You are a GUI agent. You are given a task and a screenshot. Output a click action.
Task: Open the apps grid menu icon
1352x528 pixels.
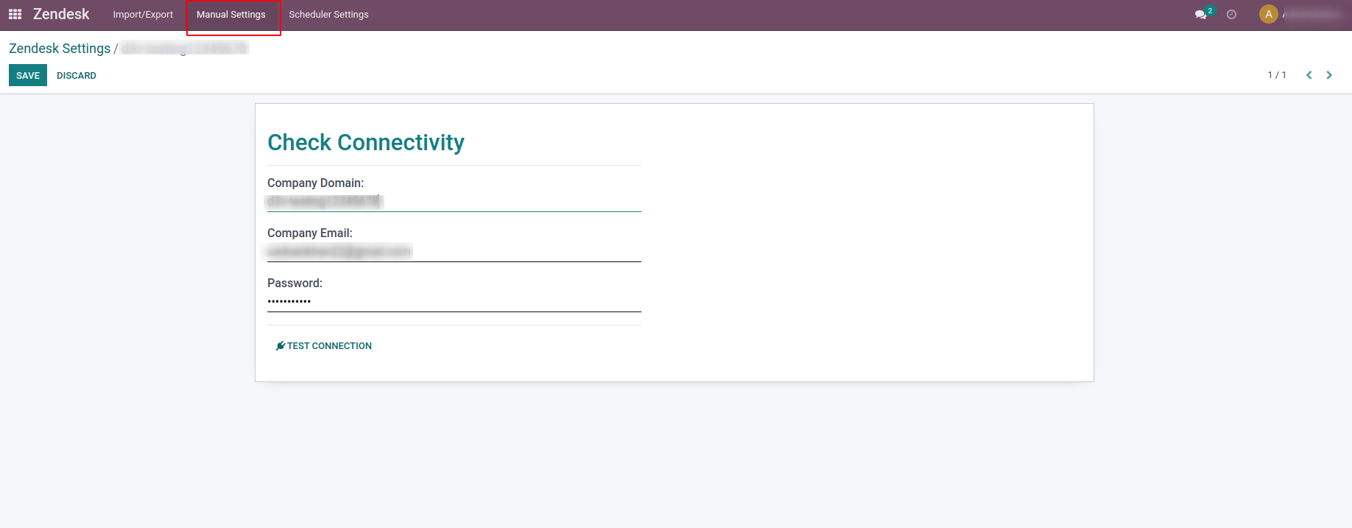(15, 14)
